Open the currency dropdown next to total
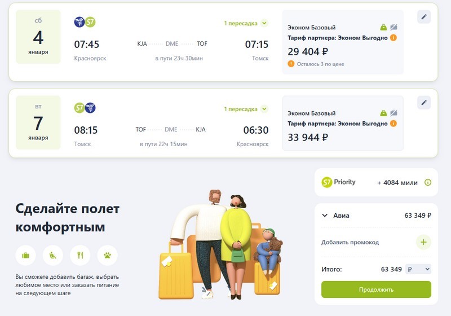The height and width of the screenshot is (316, 451). pyautogui.click(x=418, y=269)
